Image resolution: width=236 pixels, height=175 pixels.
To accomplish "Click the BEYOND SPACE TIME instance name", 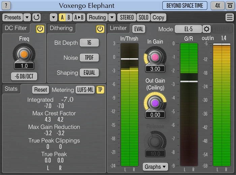I will (185, 6).
